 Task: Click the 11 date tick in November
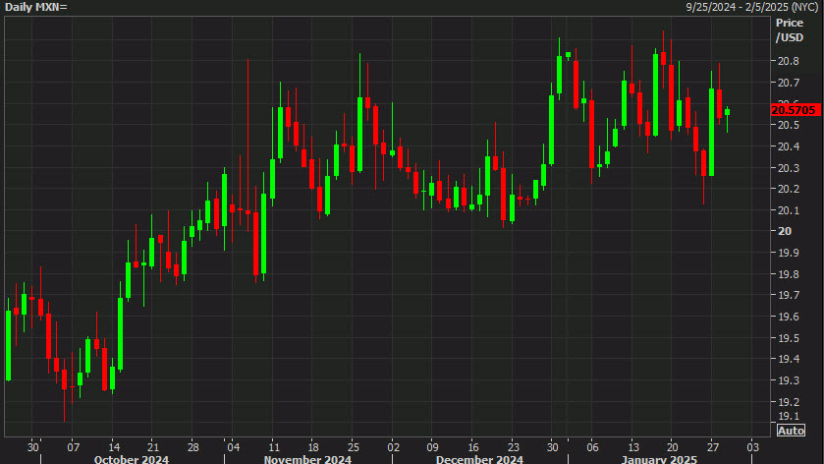274,447
